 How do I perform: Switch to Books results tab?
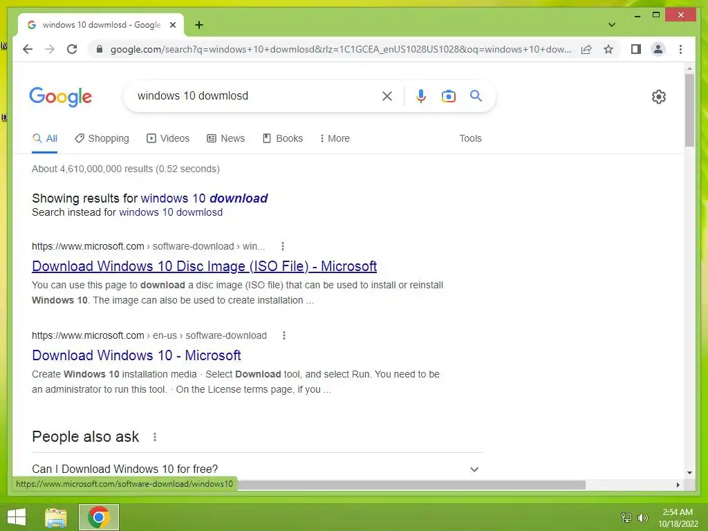point(283,138)
